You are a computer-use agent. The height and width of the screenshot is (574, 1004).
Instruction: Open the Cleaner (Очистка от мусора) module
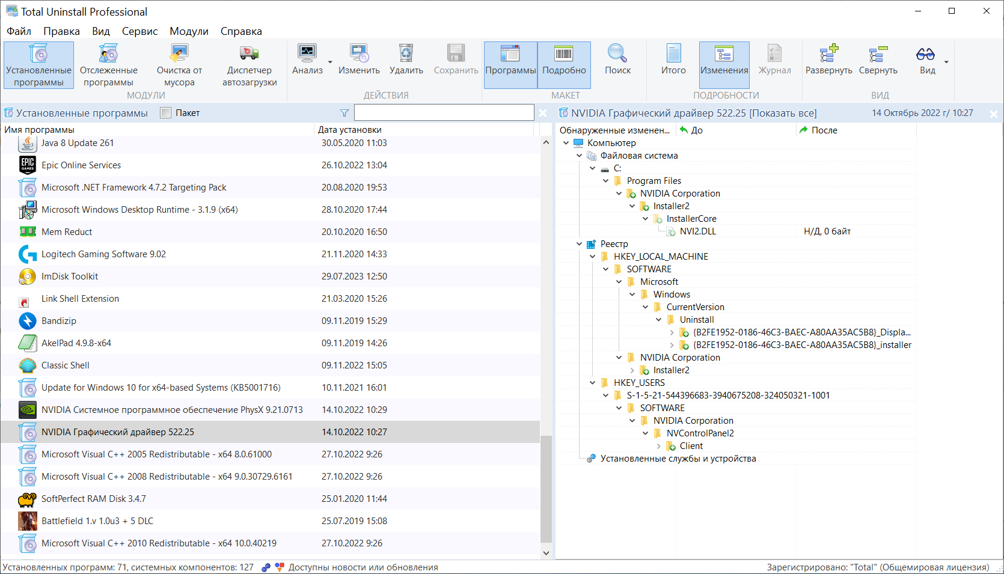179,65
